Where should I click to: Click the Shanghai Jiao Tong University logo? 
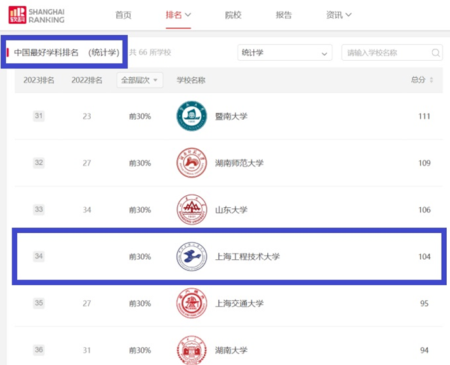[191, 304]
